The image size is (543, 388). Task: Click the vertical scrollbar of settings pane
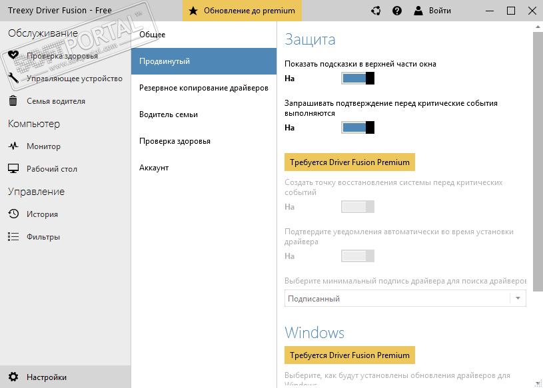(538, 162)
